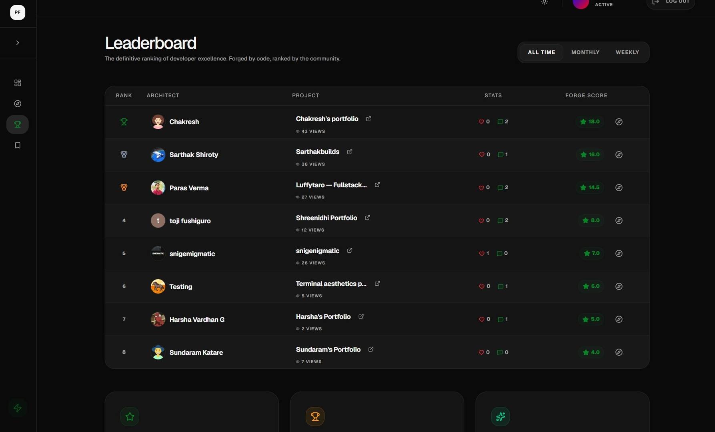Screen dimensions: 715x432
Task: Open the compass explore icon in sidebar
Action: [18, 104]
